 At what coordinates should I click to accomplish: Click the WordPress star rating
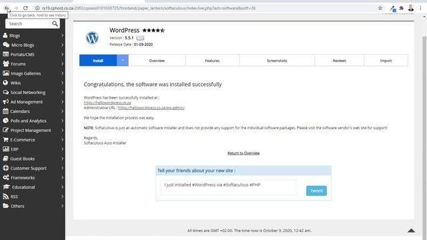(153, 30)
